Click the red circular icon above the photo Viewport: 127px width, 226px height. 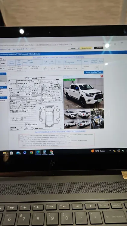click(102, 76)
